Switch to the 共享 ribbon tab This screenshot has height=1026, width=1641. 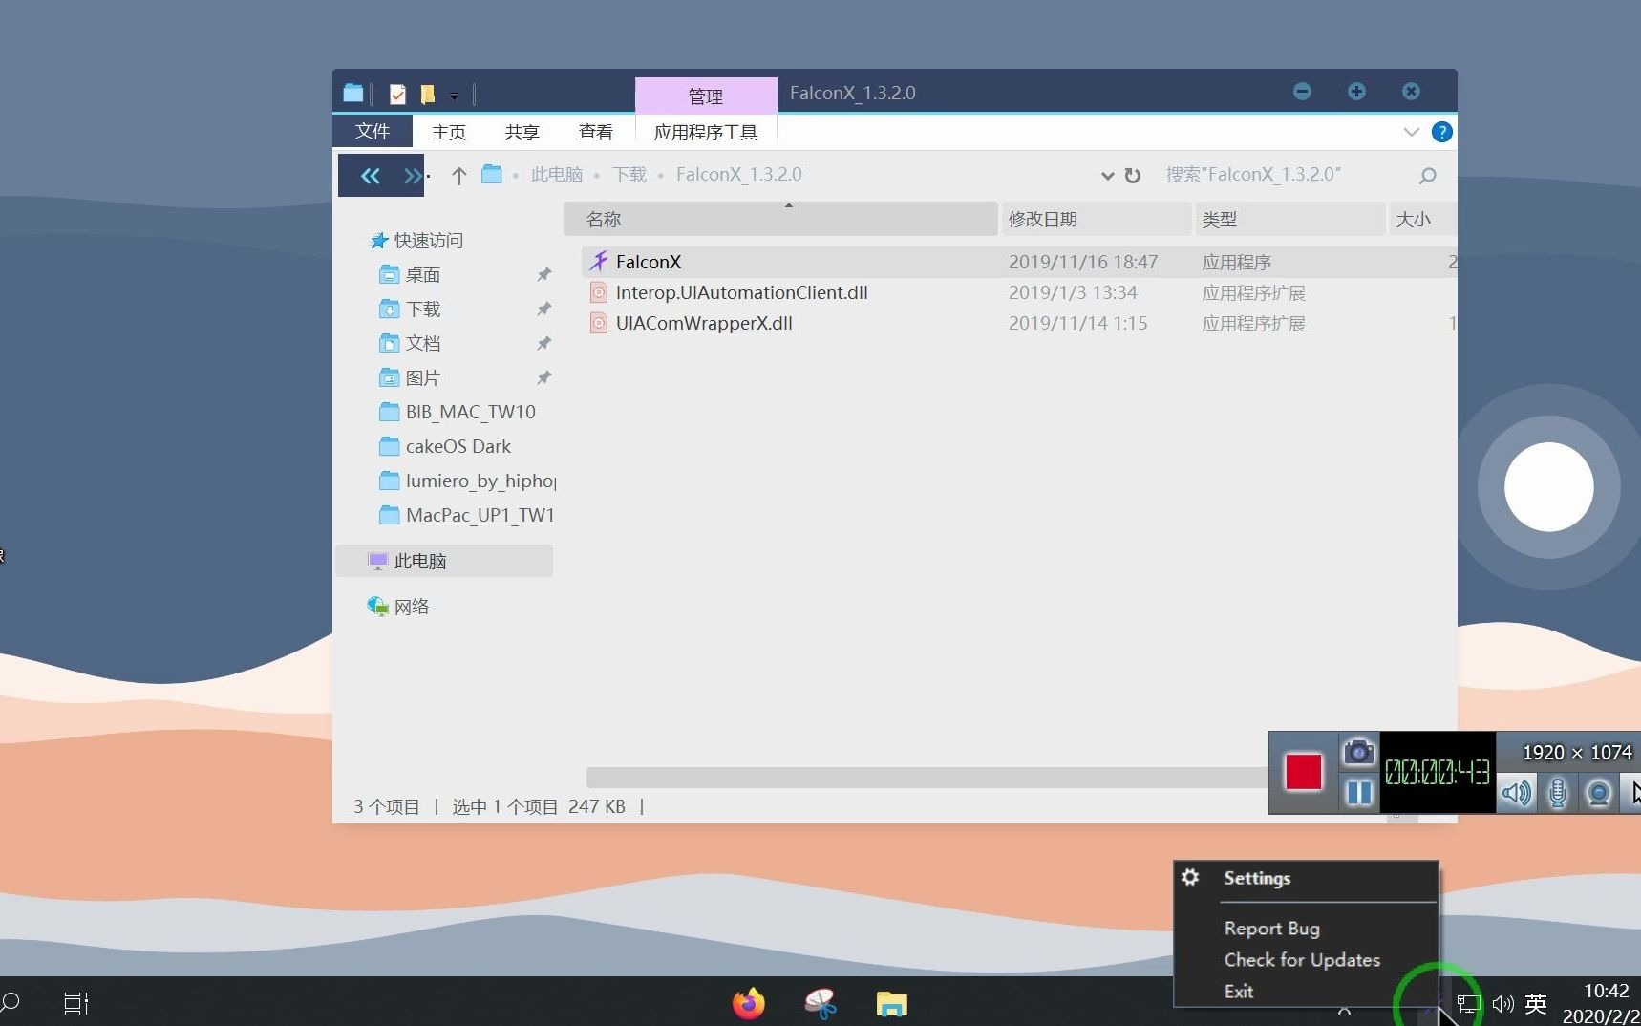click(522, 132)
